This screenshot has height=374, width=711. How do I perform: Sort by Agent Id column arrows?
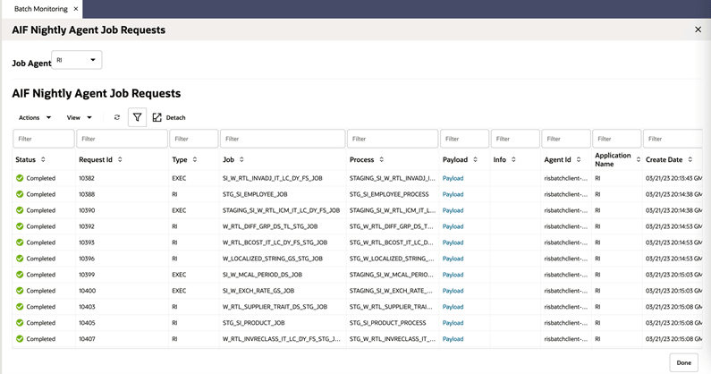(x=579, y=160)
